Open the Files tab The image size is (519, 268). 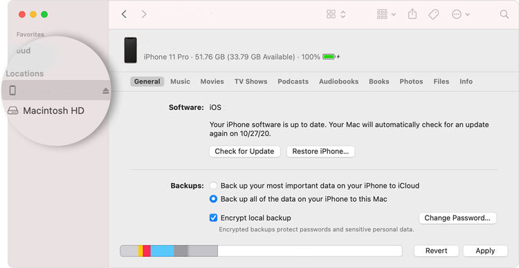(x=441, y=82)
